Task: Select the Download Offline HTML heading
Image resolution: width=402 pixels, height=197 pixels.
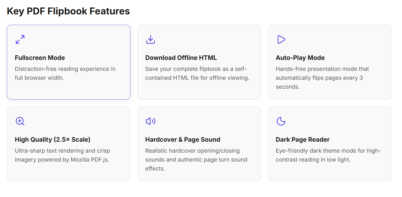Action: click(x=181, y=58)
